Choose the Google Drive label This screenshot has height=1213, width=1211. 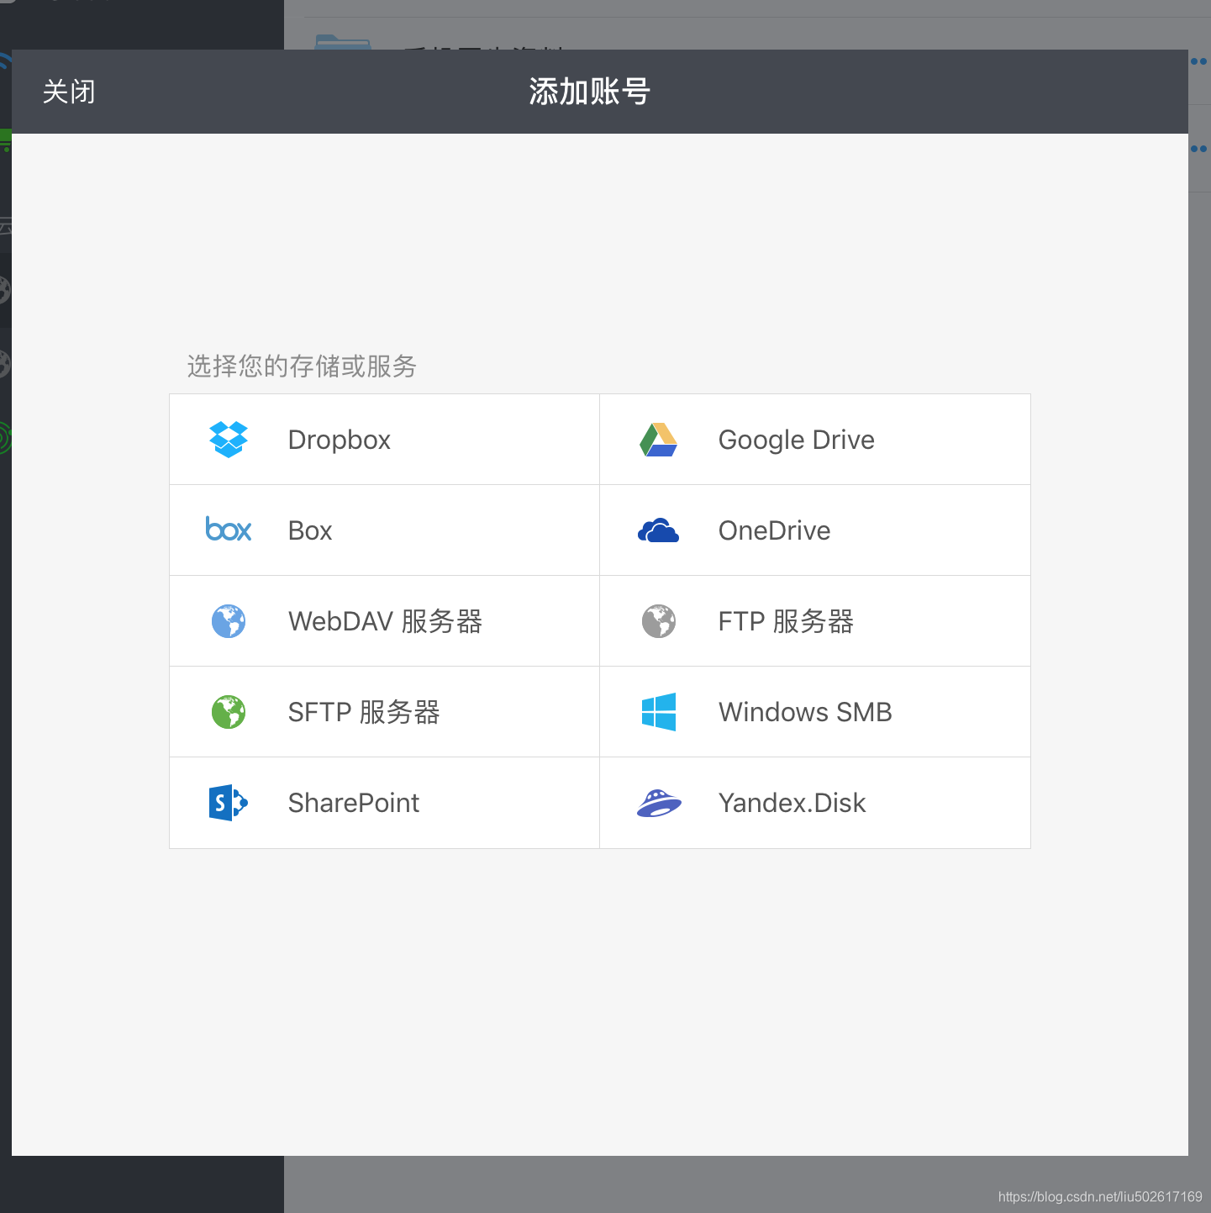click(x=797, y=440)
